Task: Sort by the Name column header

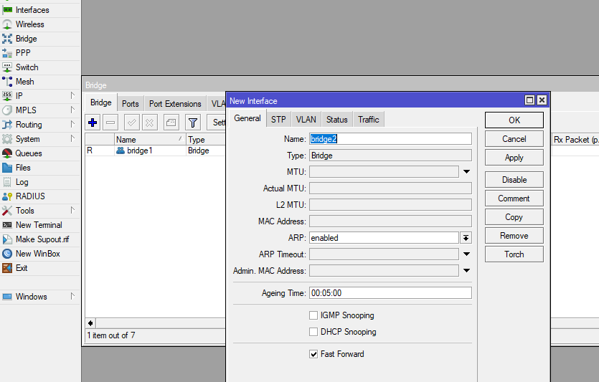Action: (150, 140)
